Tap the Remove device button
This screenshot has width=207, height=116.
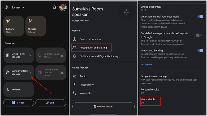coord(103,106)
